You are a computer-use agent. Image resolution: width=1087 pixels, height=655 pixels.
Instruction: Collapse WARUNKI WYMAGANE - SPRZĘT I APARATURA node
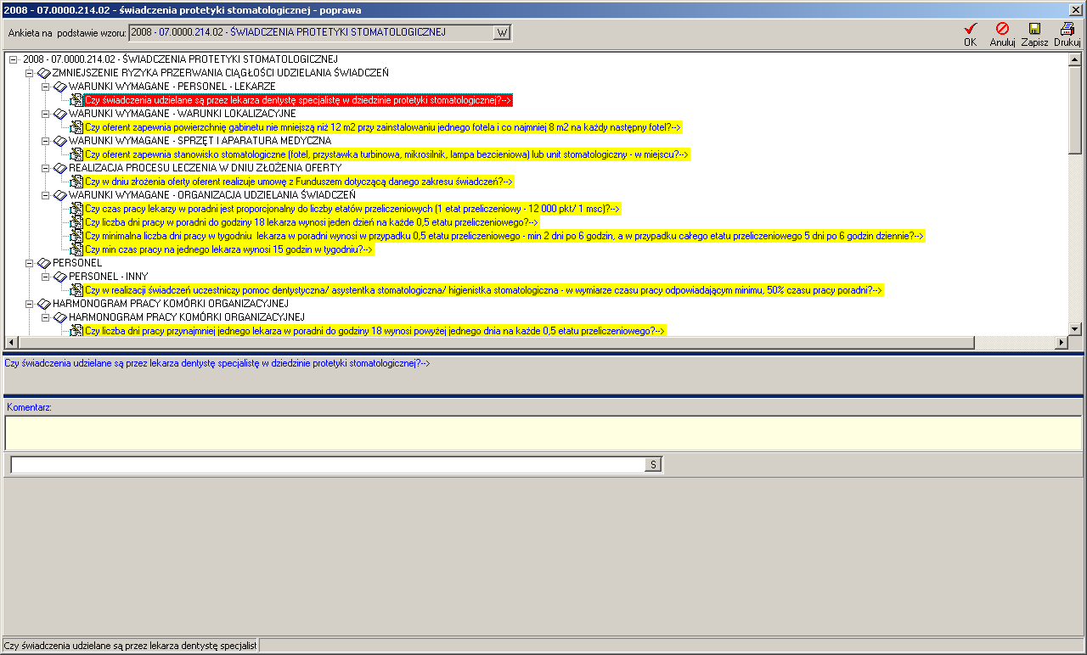tap(46, 141)
